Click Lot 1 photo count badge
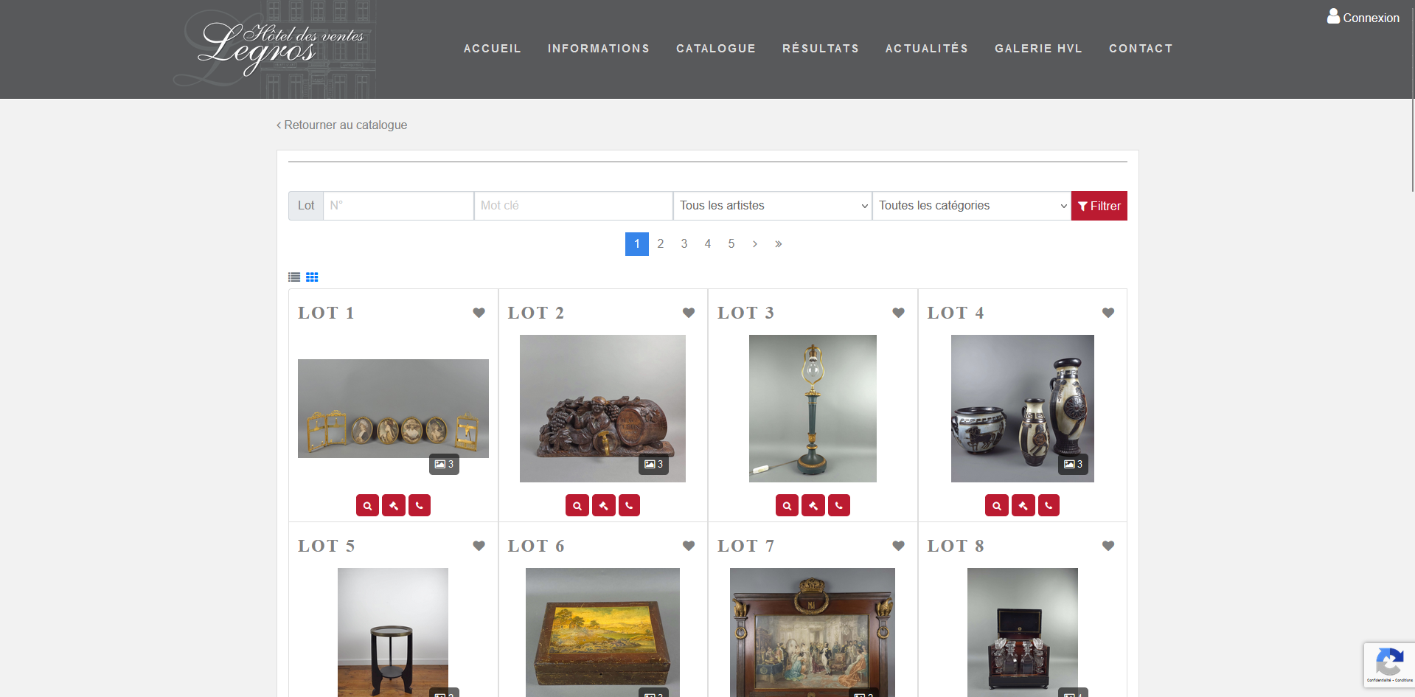The image size is (1415, 697). click(x=444, y=464)
